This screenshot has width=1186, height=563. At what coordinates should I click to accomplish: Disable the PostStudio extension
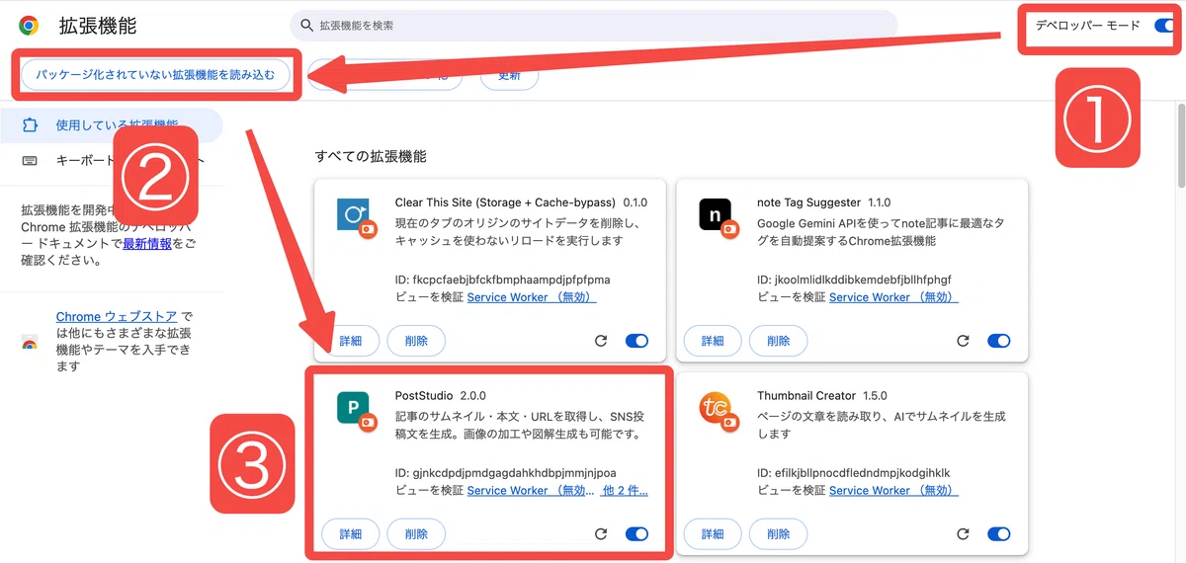pyautogui.click(x=636, y=534)
